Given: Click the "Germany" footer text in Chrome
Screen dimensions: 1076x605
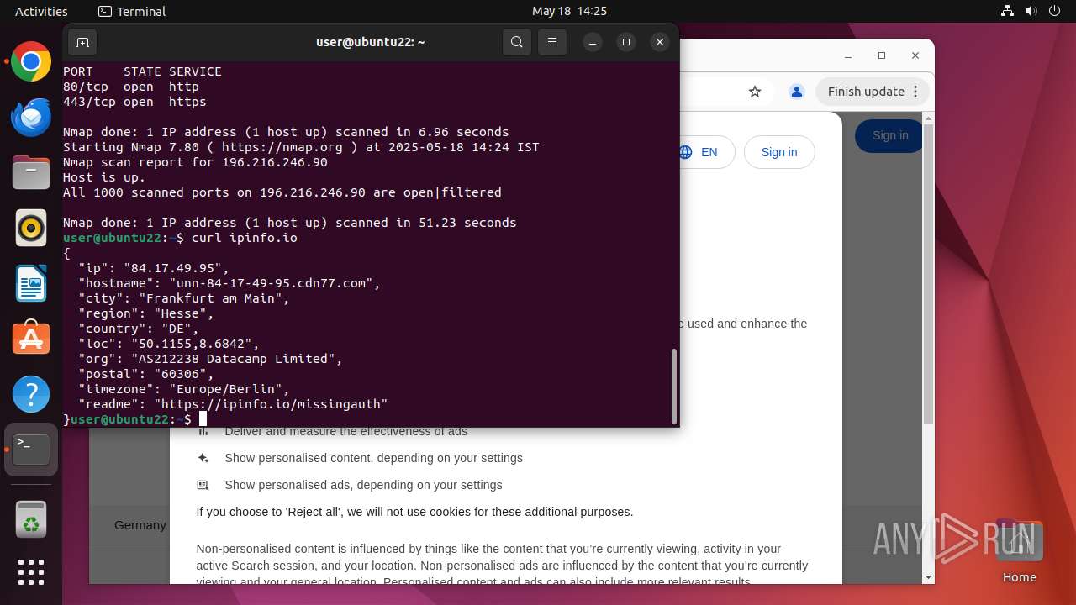Looking at the screenshot, I should pos(140,525).
